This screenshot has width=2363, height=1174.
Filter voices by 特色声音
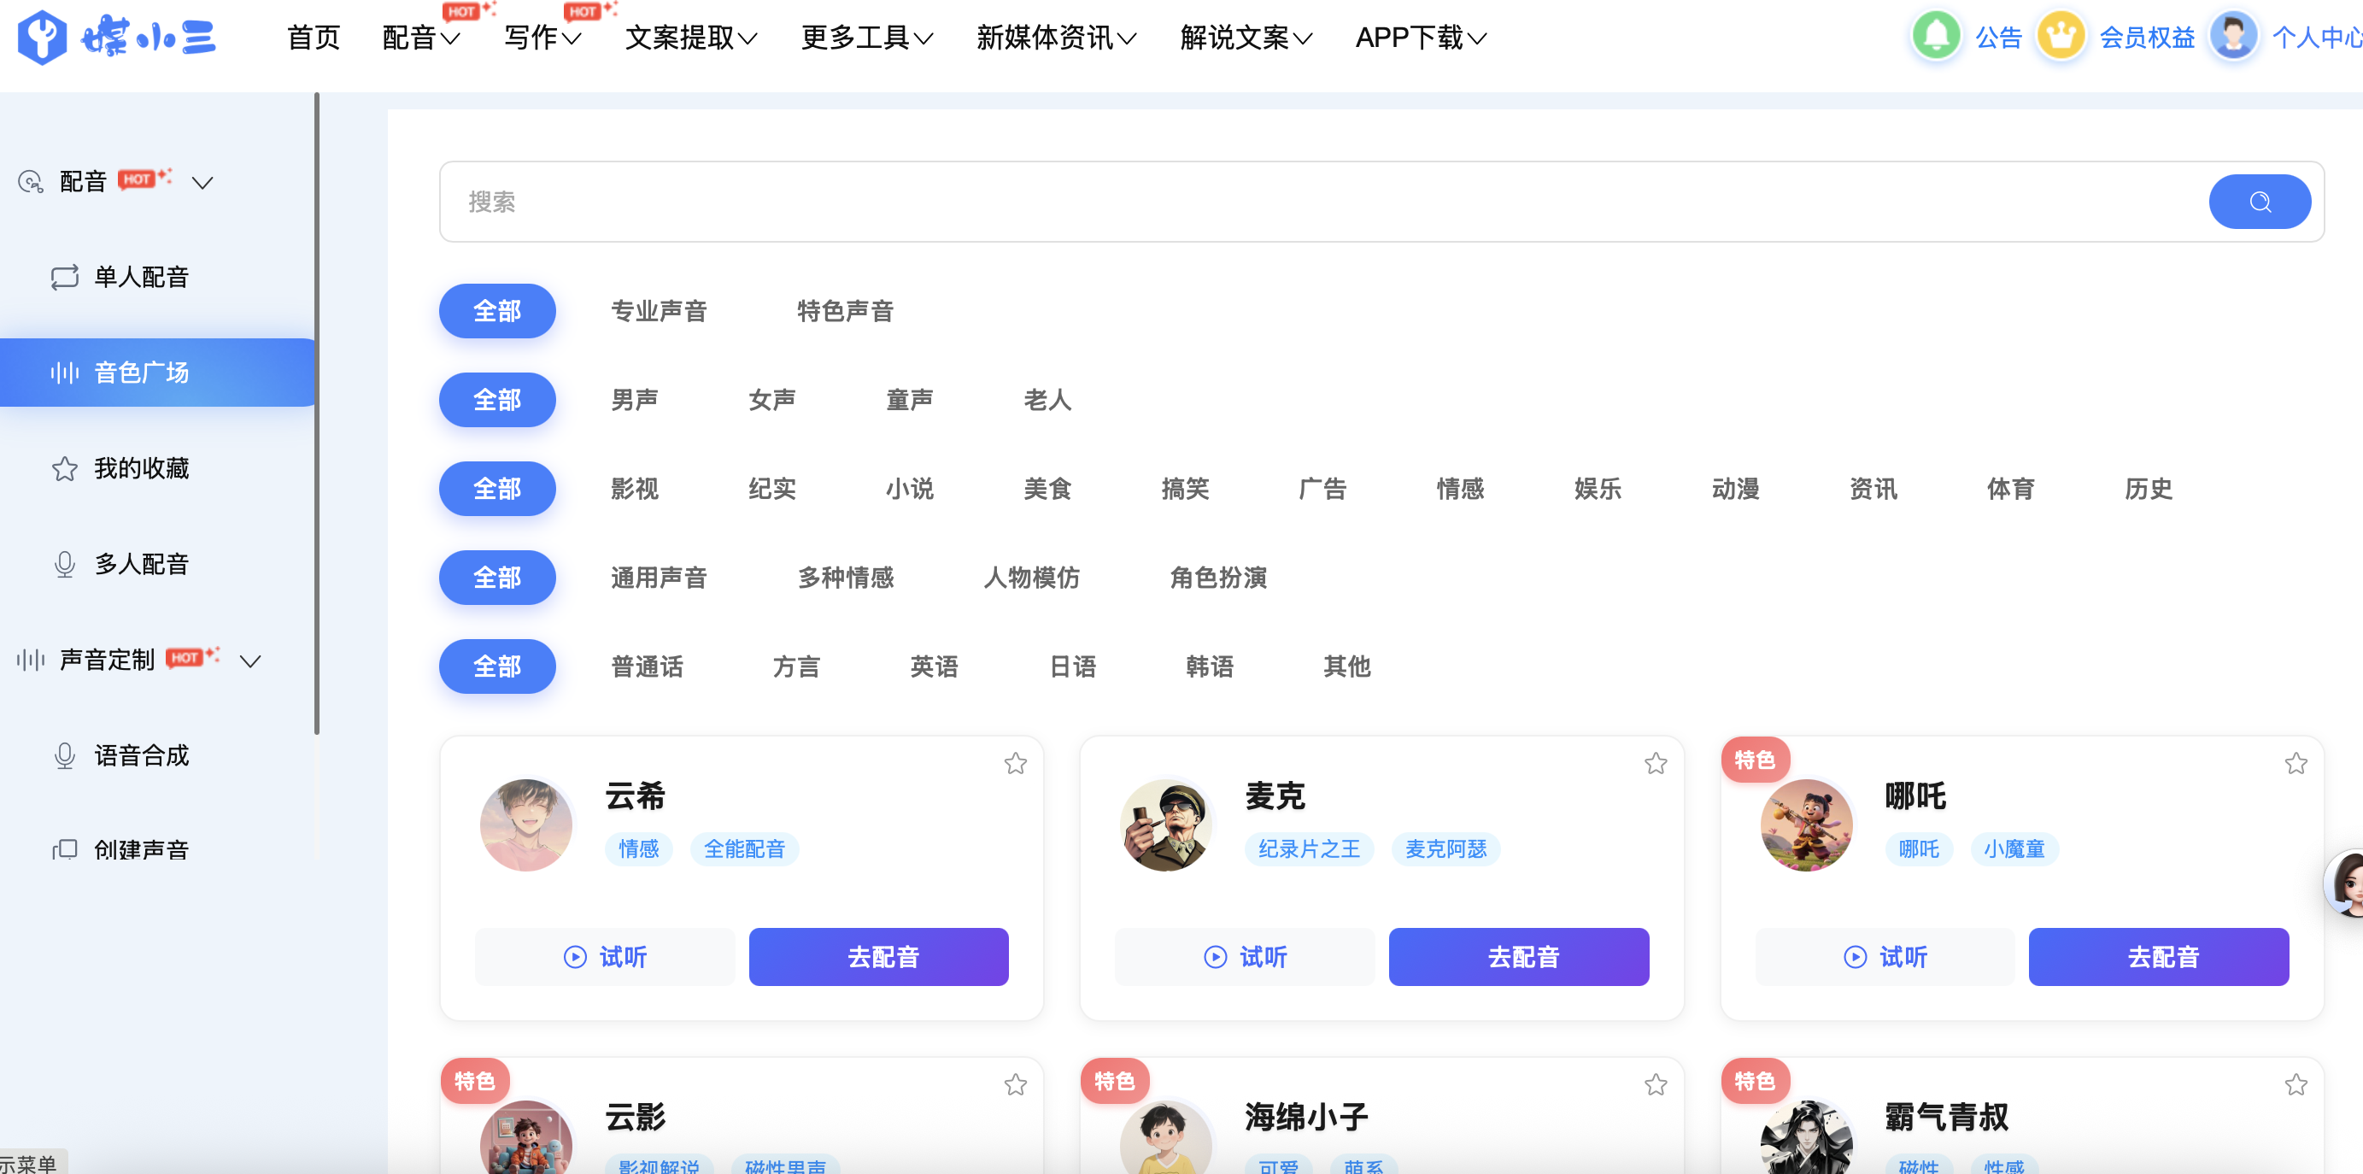tap(845, 311)
